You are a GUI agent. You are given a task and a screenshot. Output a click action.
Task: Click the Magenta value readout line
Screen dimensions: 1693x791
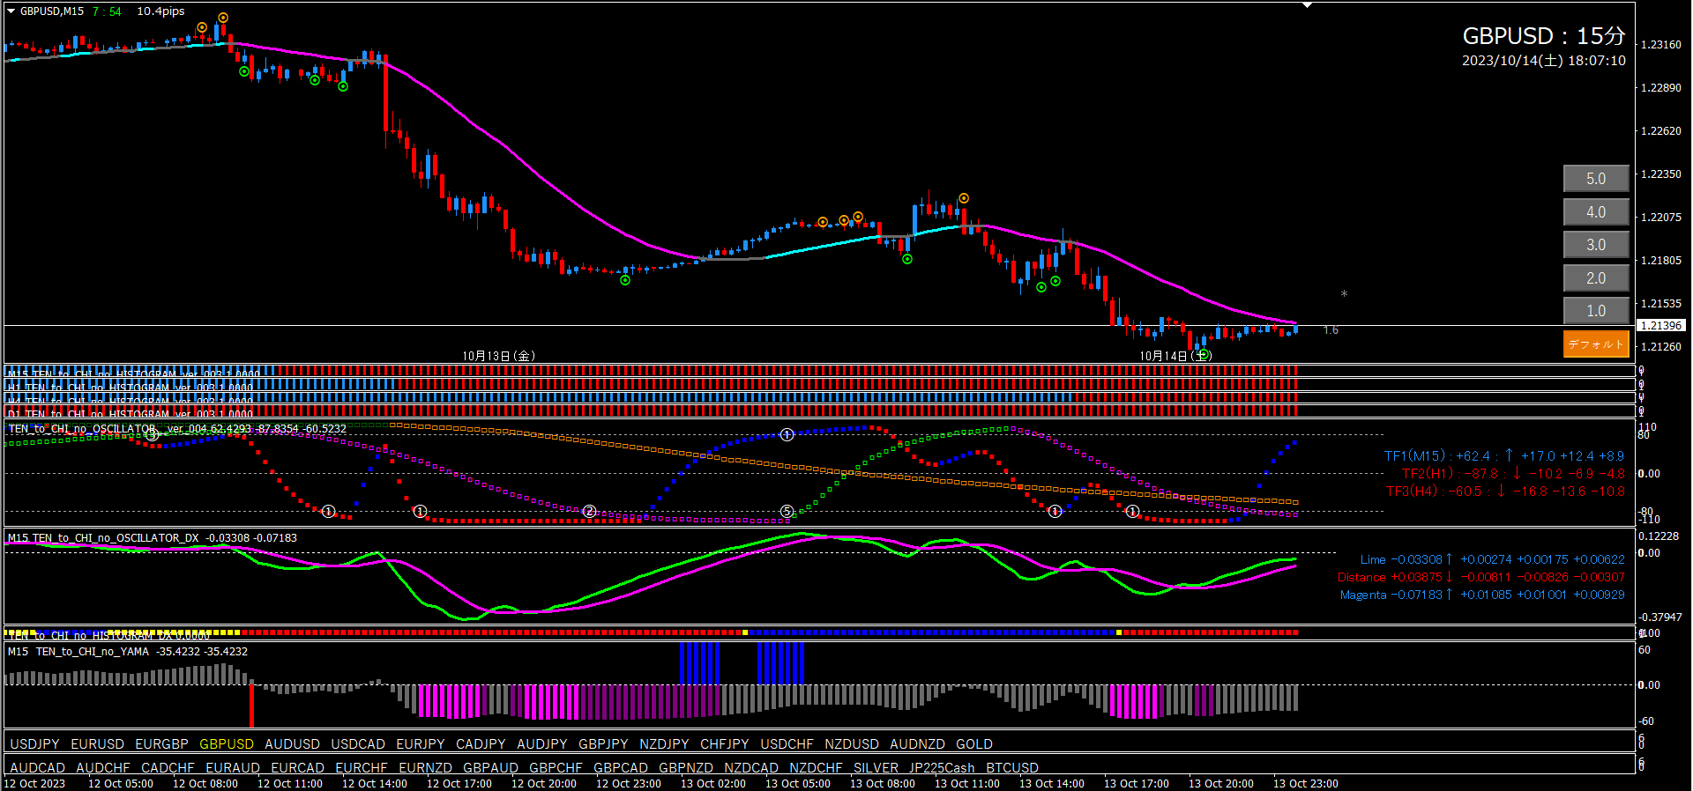tap(1482, 595)
